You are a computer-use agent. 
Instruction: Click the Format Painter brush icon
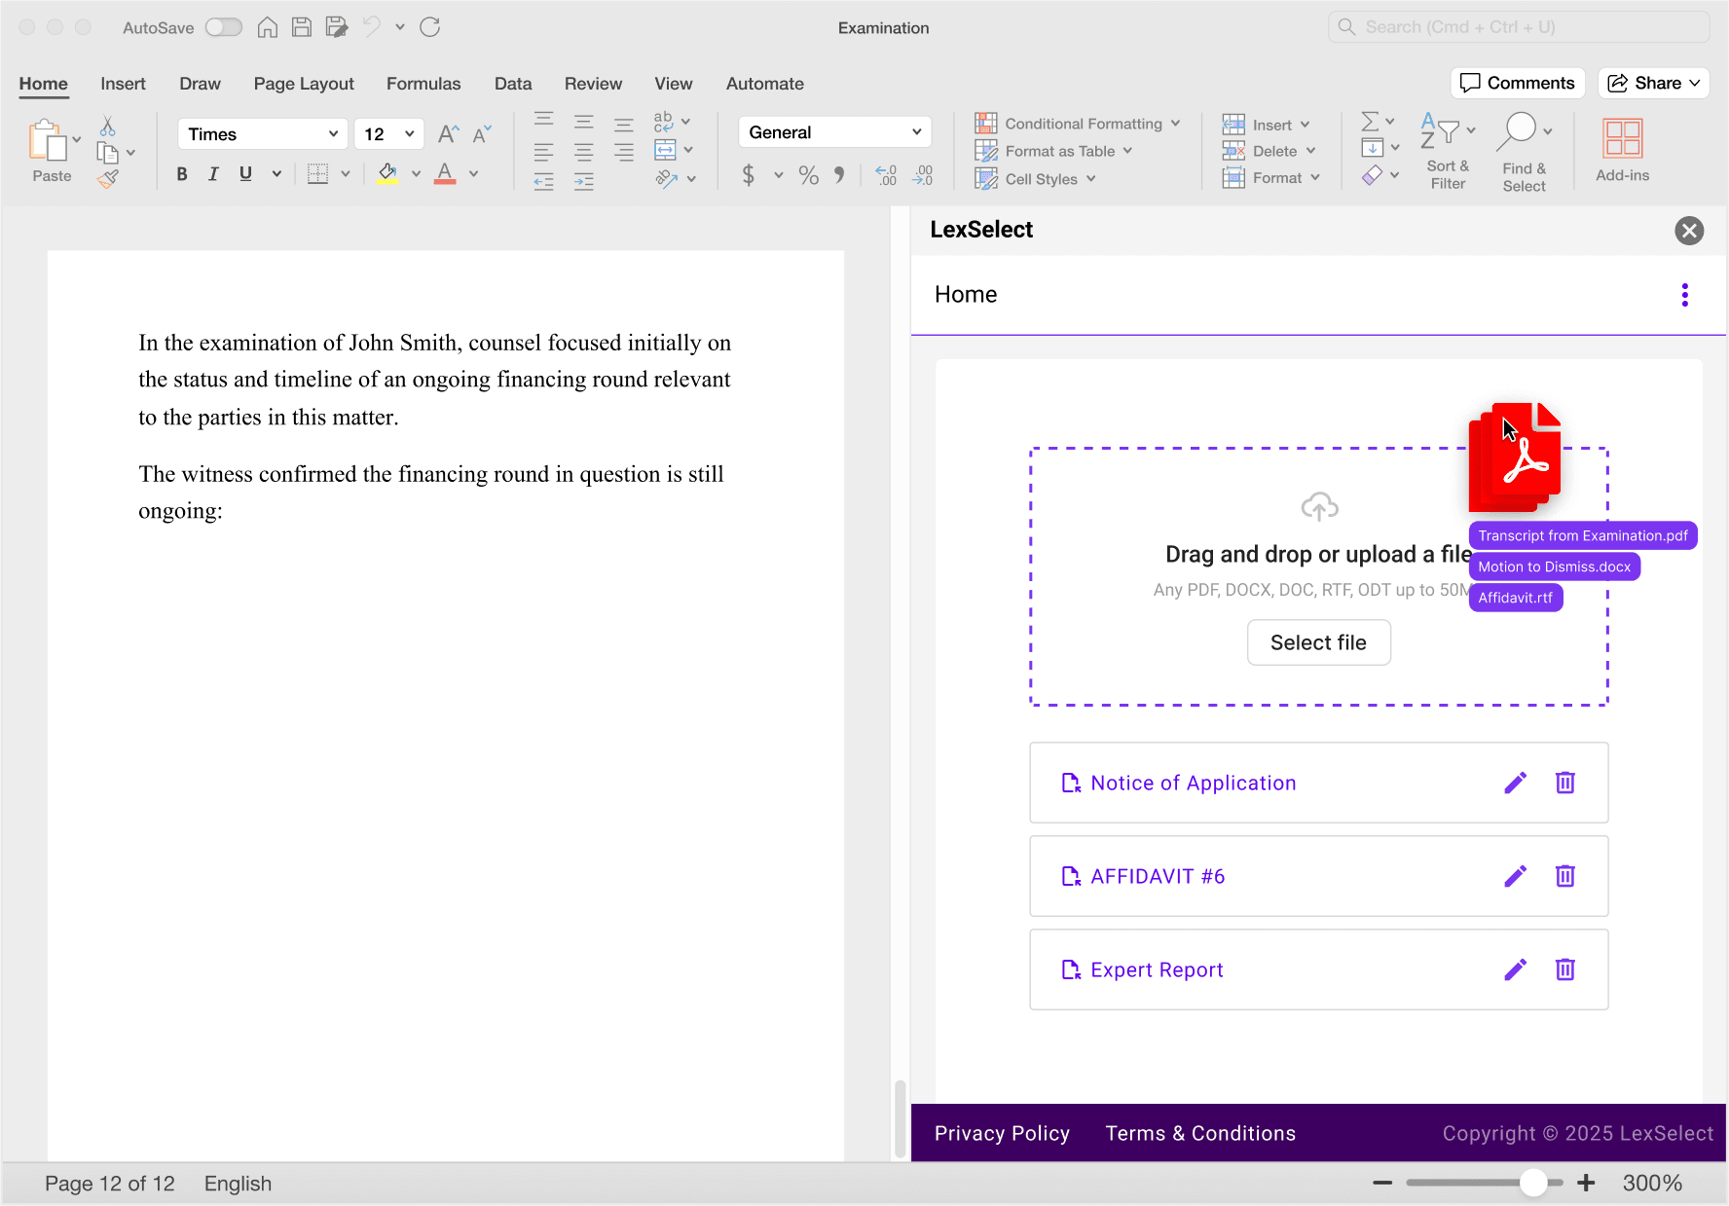[108, 178]
